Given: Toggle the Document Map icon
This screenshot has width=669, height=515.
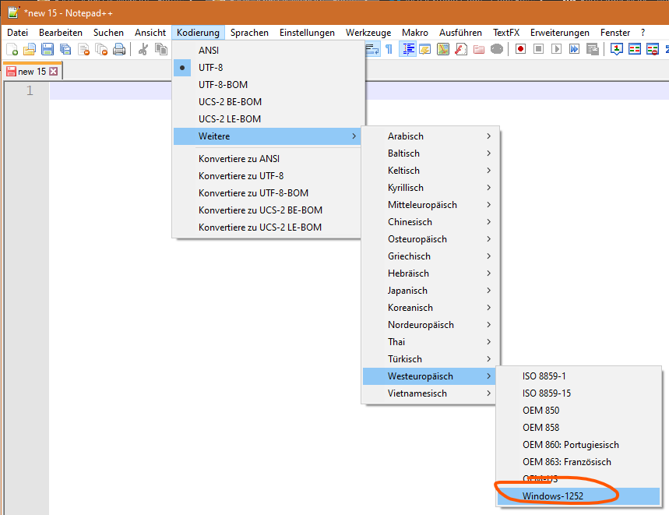Looking at the screenshot, I should click(443, 50).
